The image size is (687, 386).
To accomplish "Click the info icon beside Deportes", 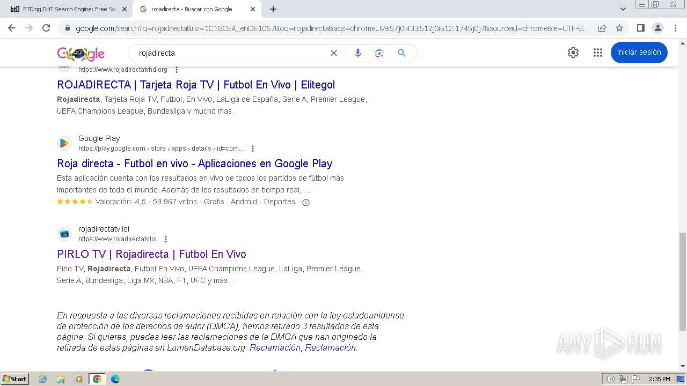I will (x=306, y=202).
